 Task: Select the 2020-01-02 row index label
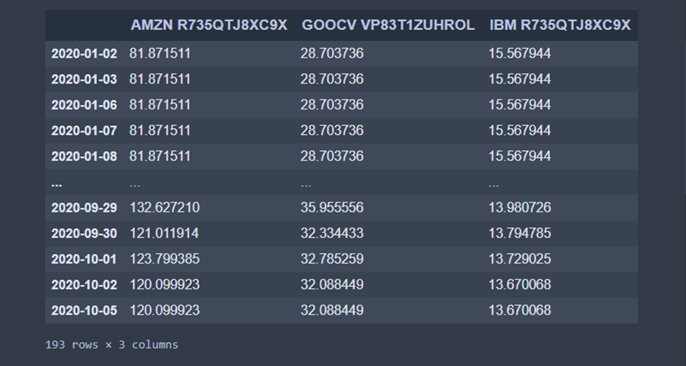(x=84, y=54)
